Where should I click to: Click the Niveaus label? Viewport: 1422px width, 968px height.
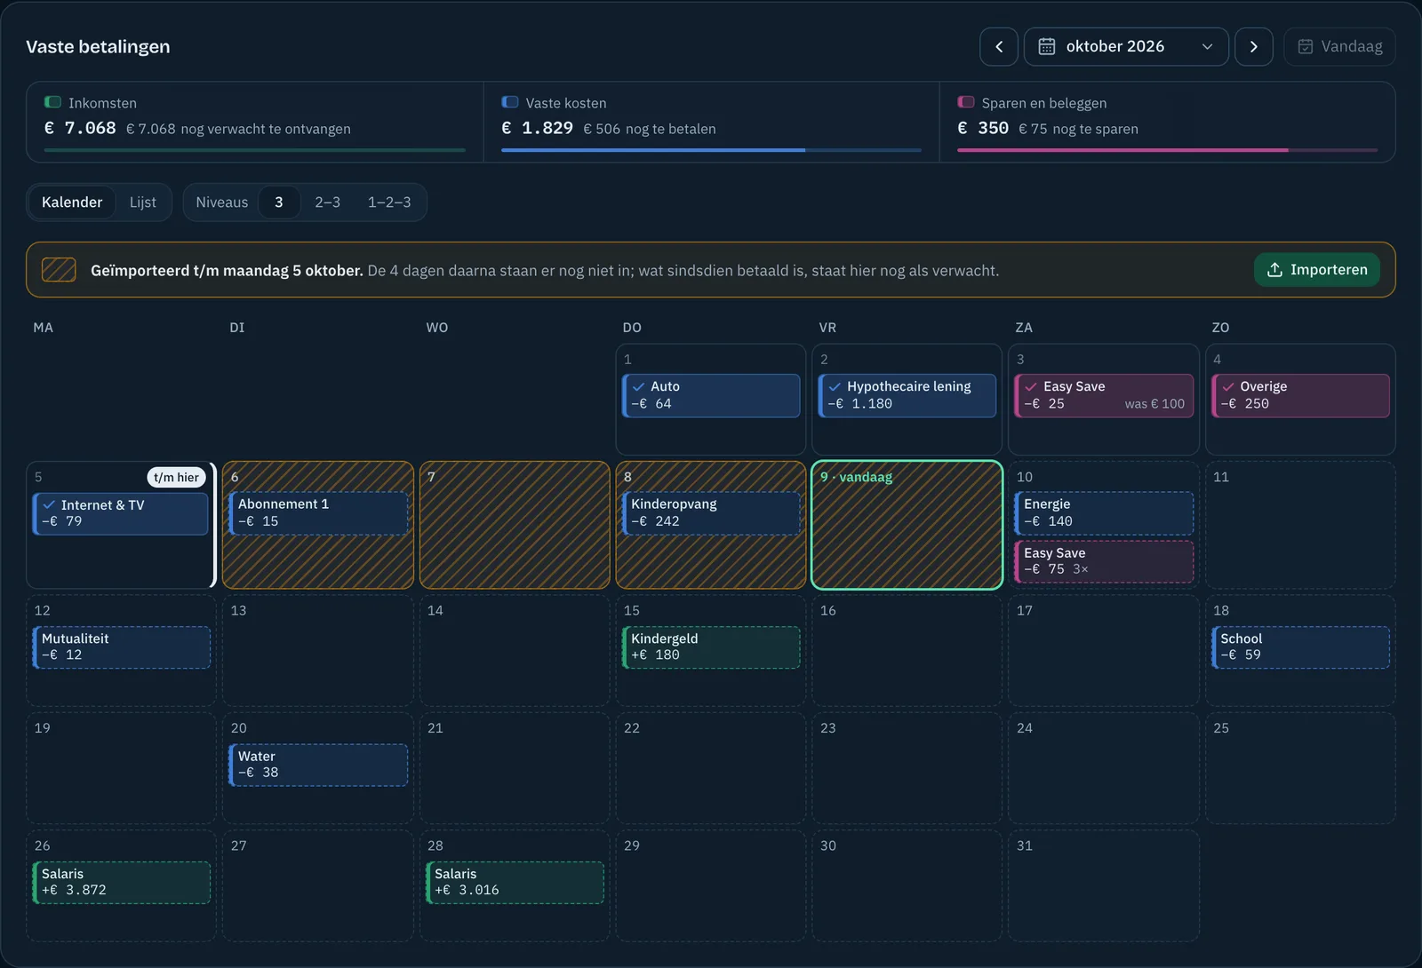click(222, 202)
